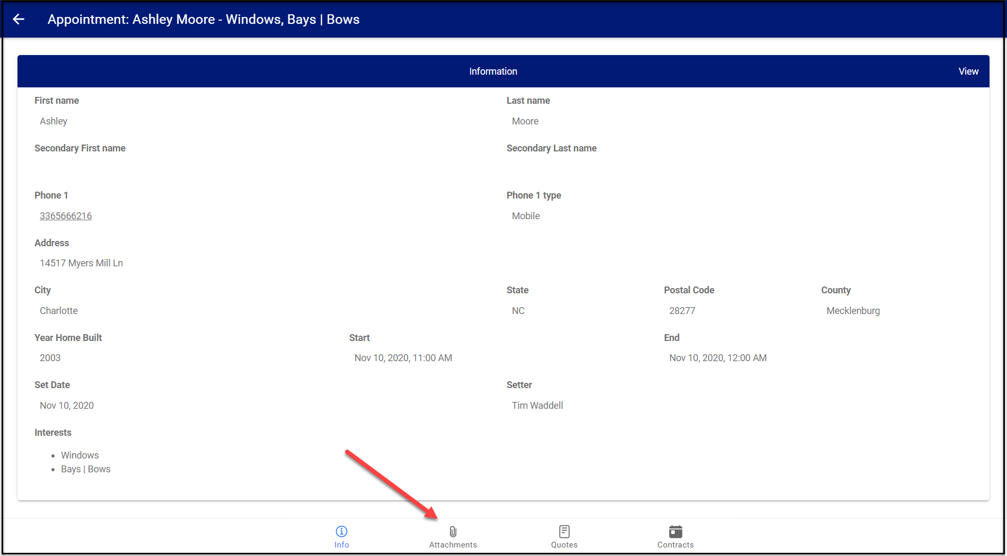Switch to the Contracts tab label
The image size is (1007, 556).
pos(676,545)
